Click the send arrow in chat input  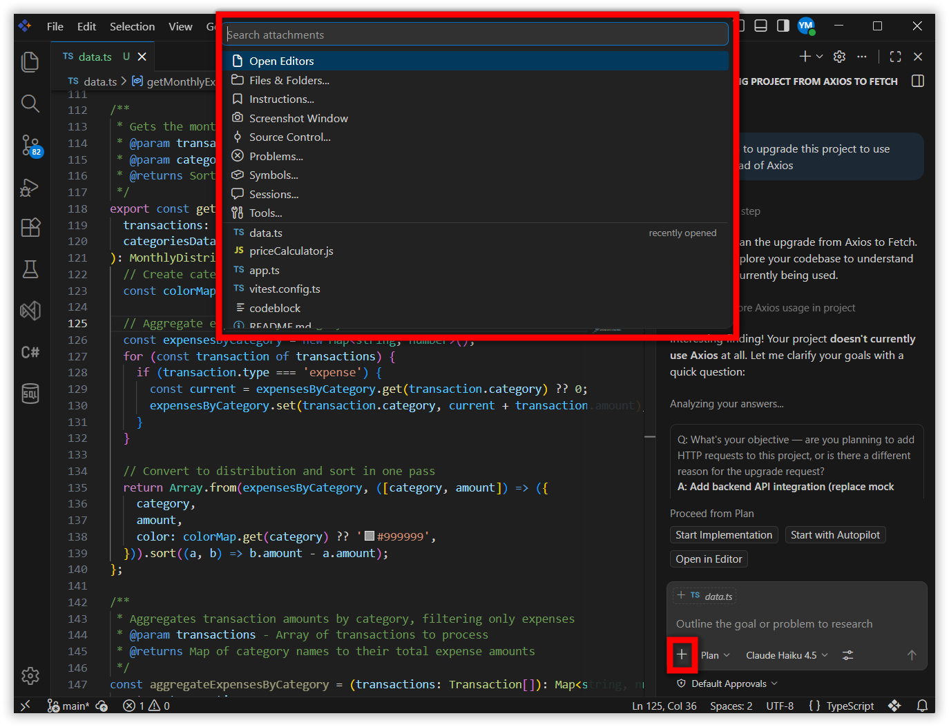[x=912, y=655]
